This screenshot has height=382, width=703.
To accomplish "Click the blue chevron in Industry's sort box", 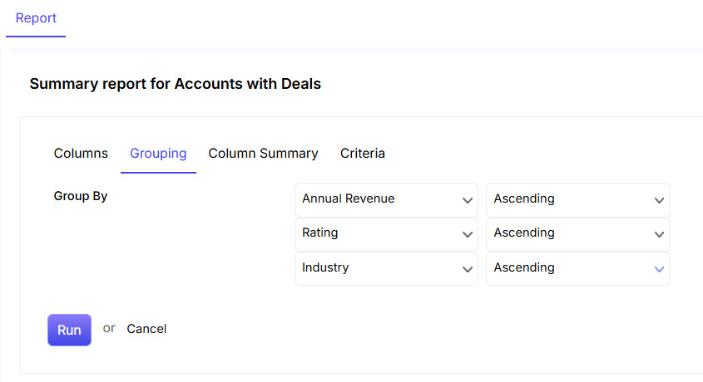I will (x=659, y=269).
